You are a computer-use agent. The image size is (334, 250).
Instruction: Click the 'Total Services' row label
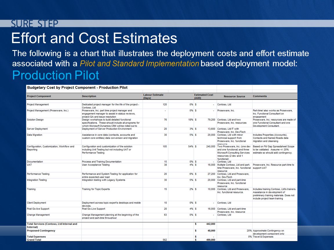[x=52, y=225]
